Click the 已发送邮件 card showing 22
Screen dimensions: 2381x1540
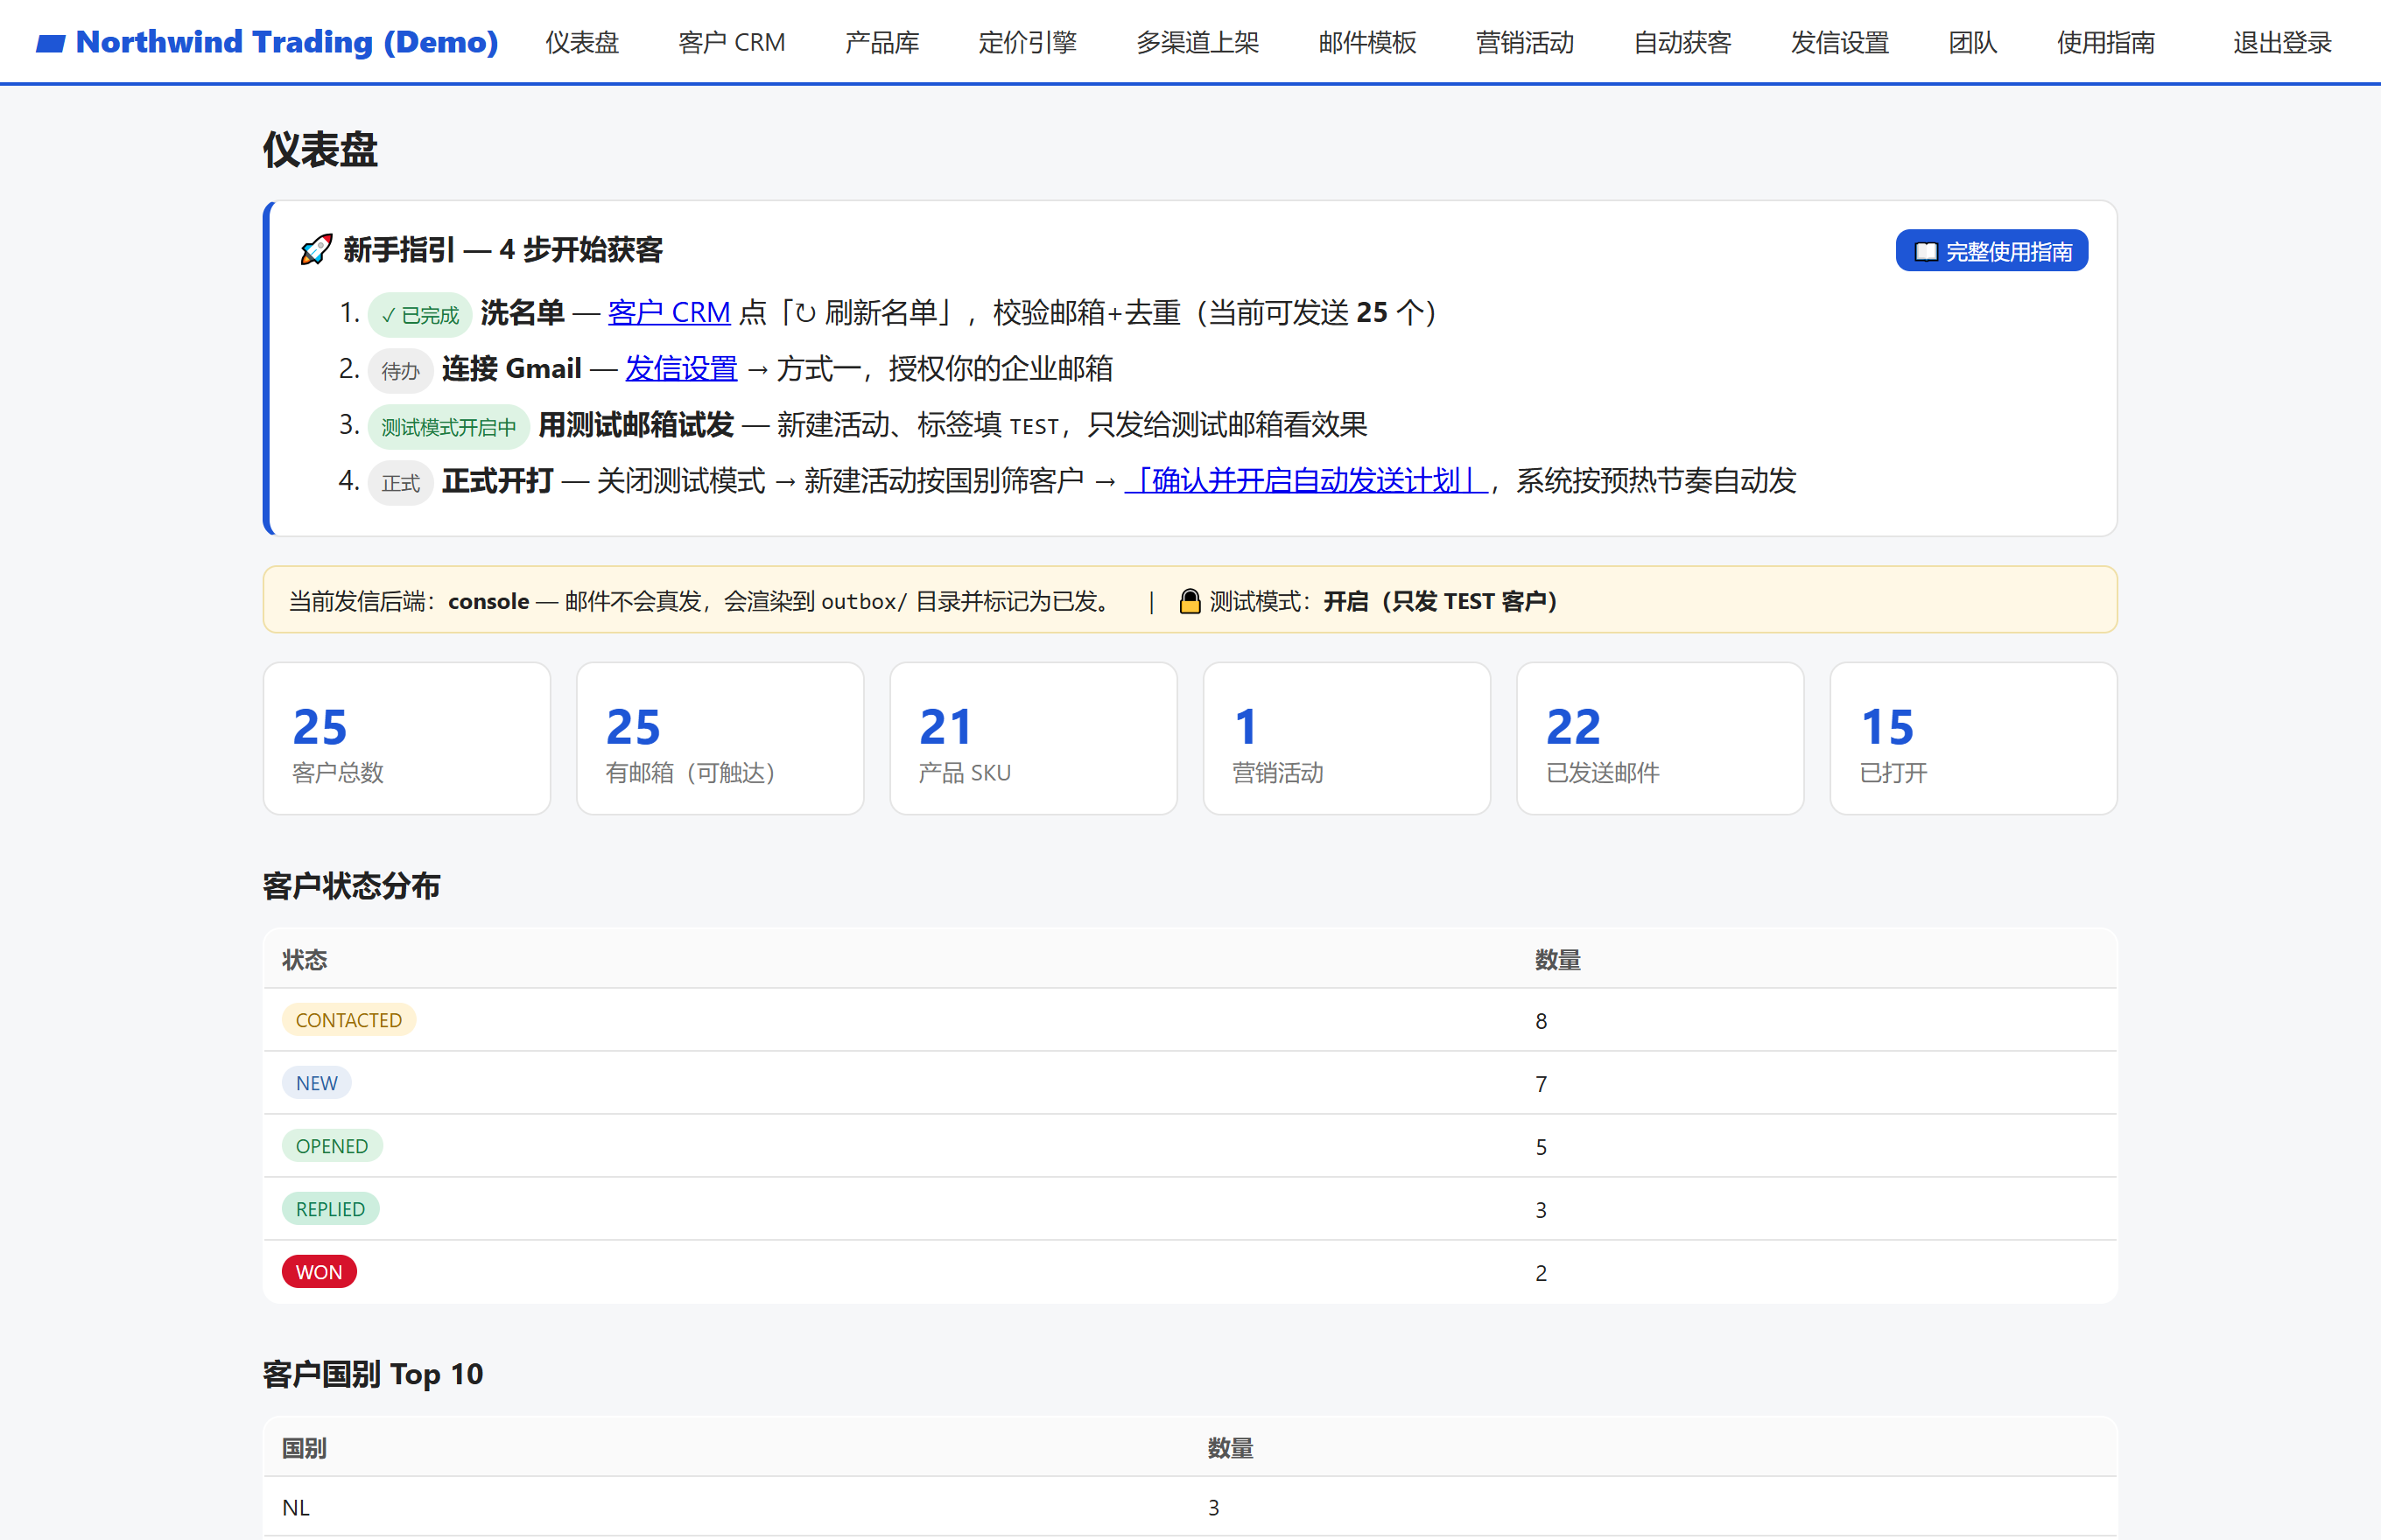click(x=1661, y=739)
